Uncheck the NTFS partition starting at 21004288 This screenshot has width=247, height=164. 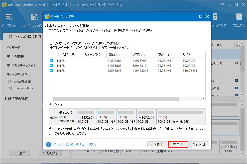click(x=51, y=61)
